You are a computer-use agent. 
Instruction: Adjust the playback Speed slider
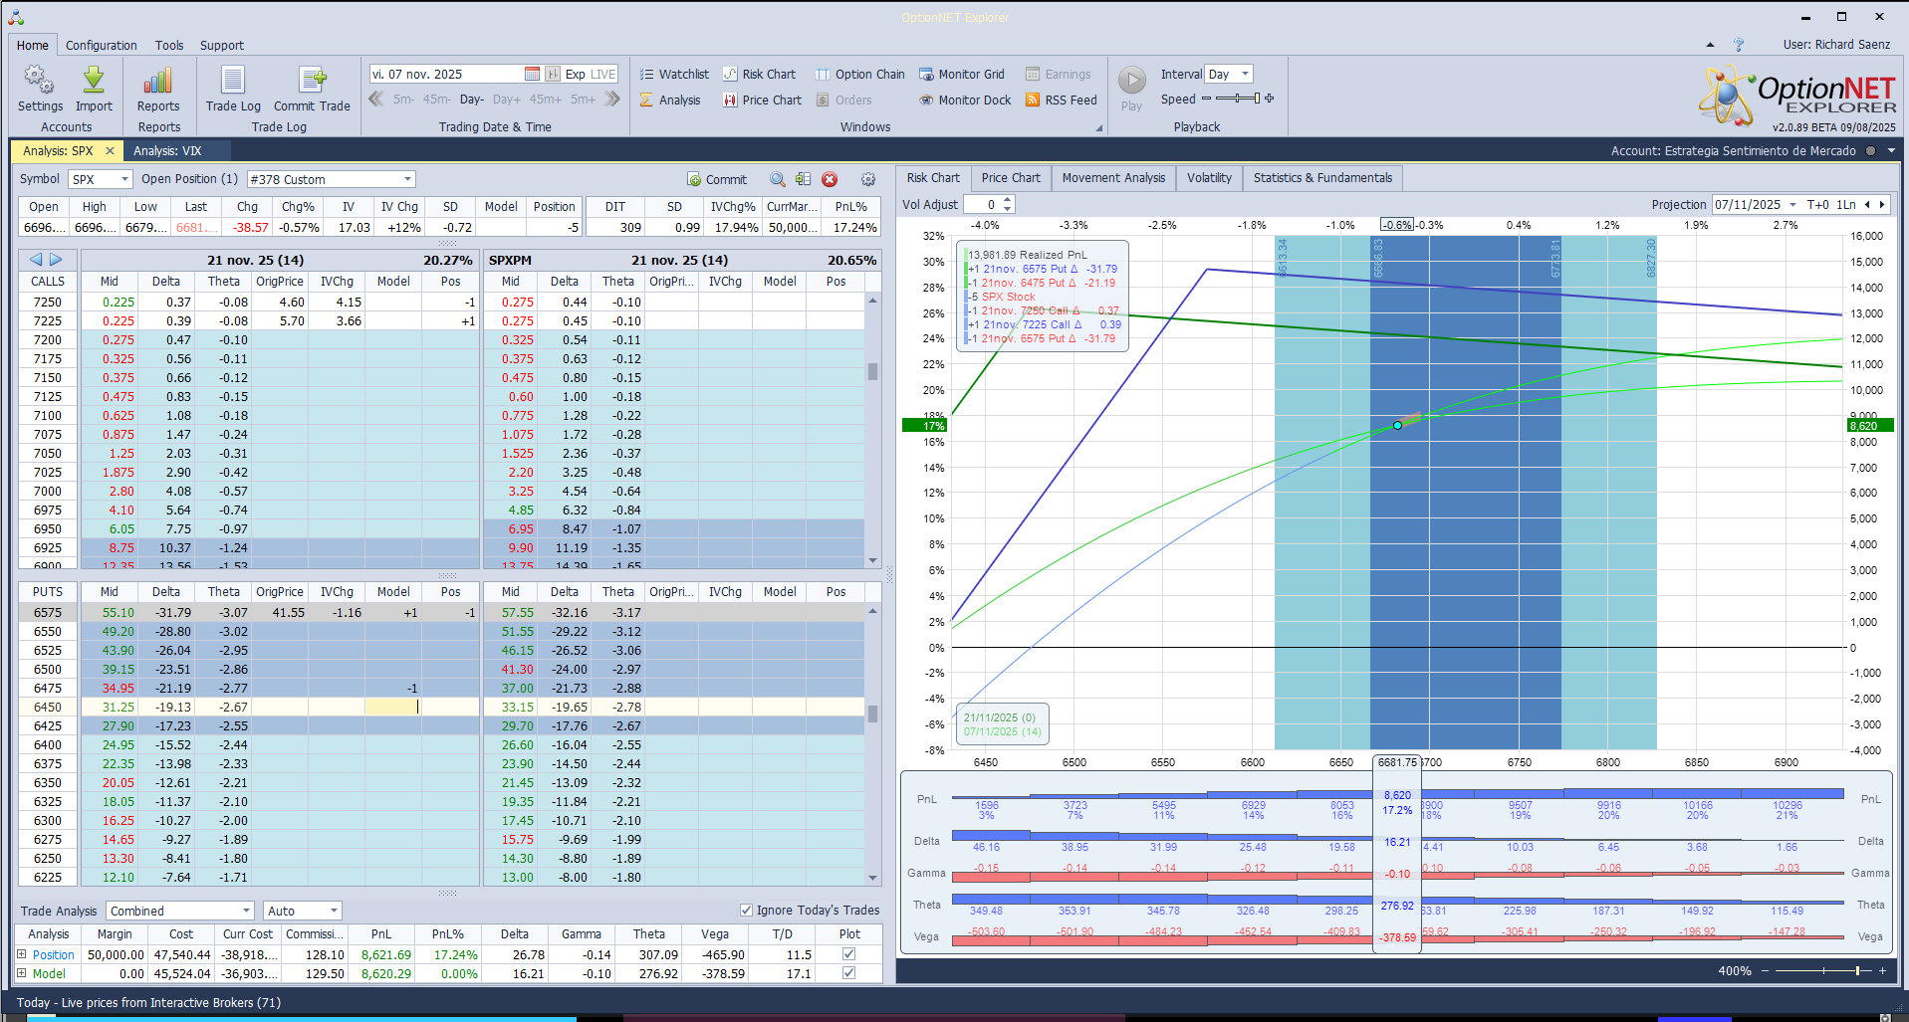(1236, 99)
